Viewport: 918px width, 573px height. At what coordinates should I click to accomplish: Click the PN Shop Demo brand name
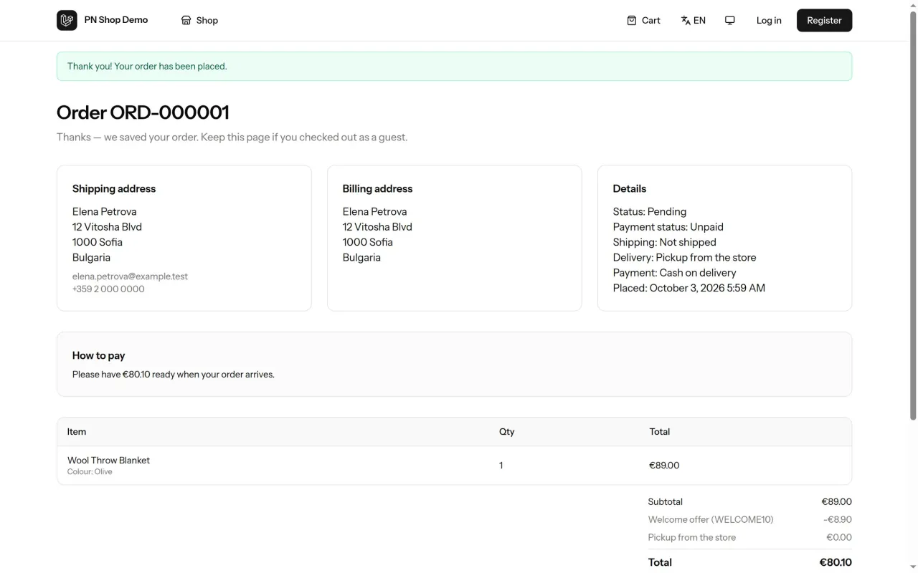click(116, 20)
